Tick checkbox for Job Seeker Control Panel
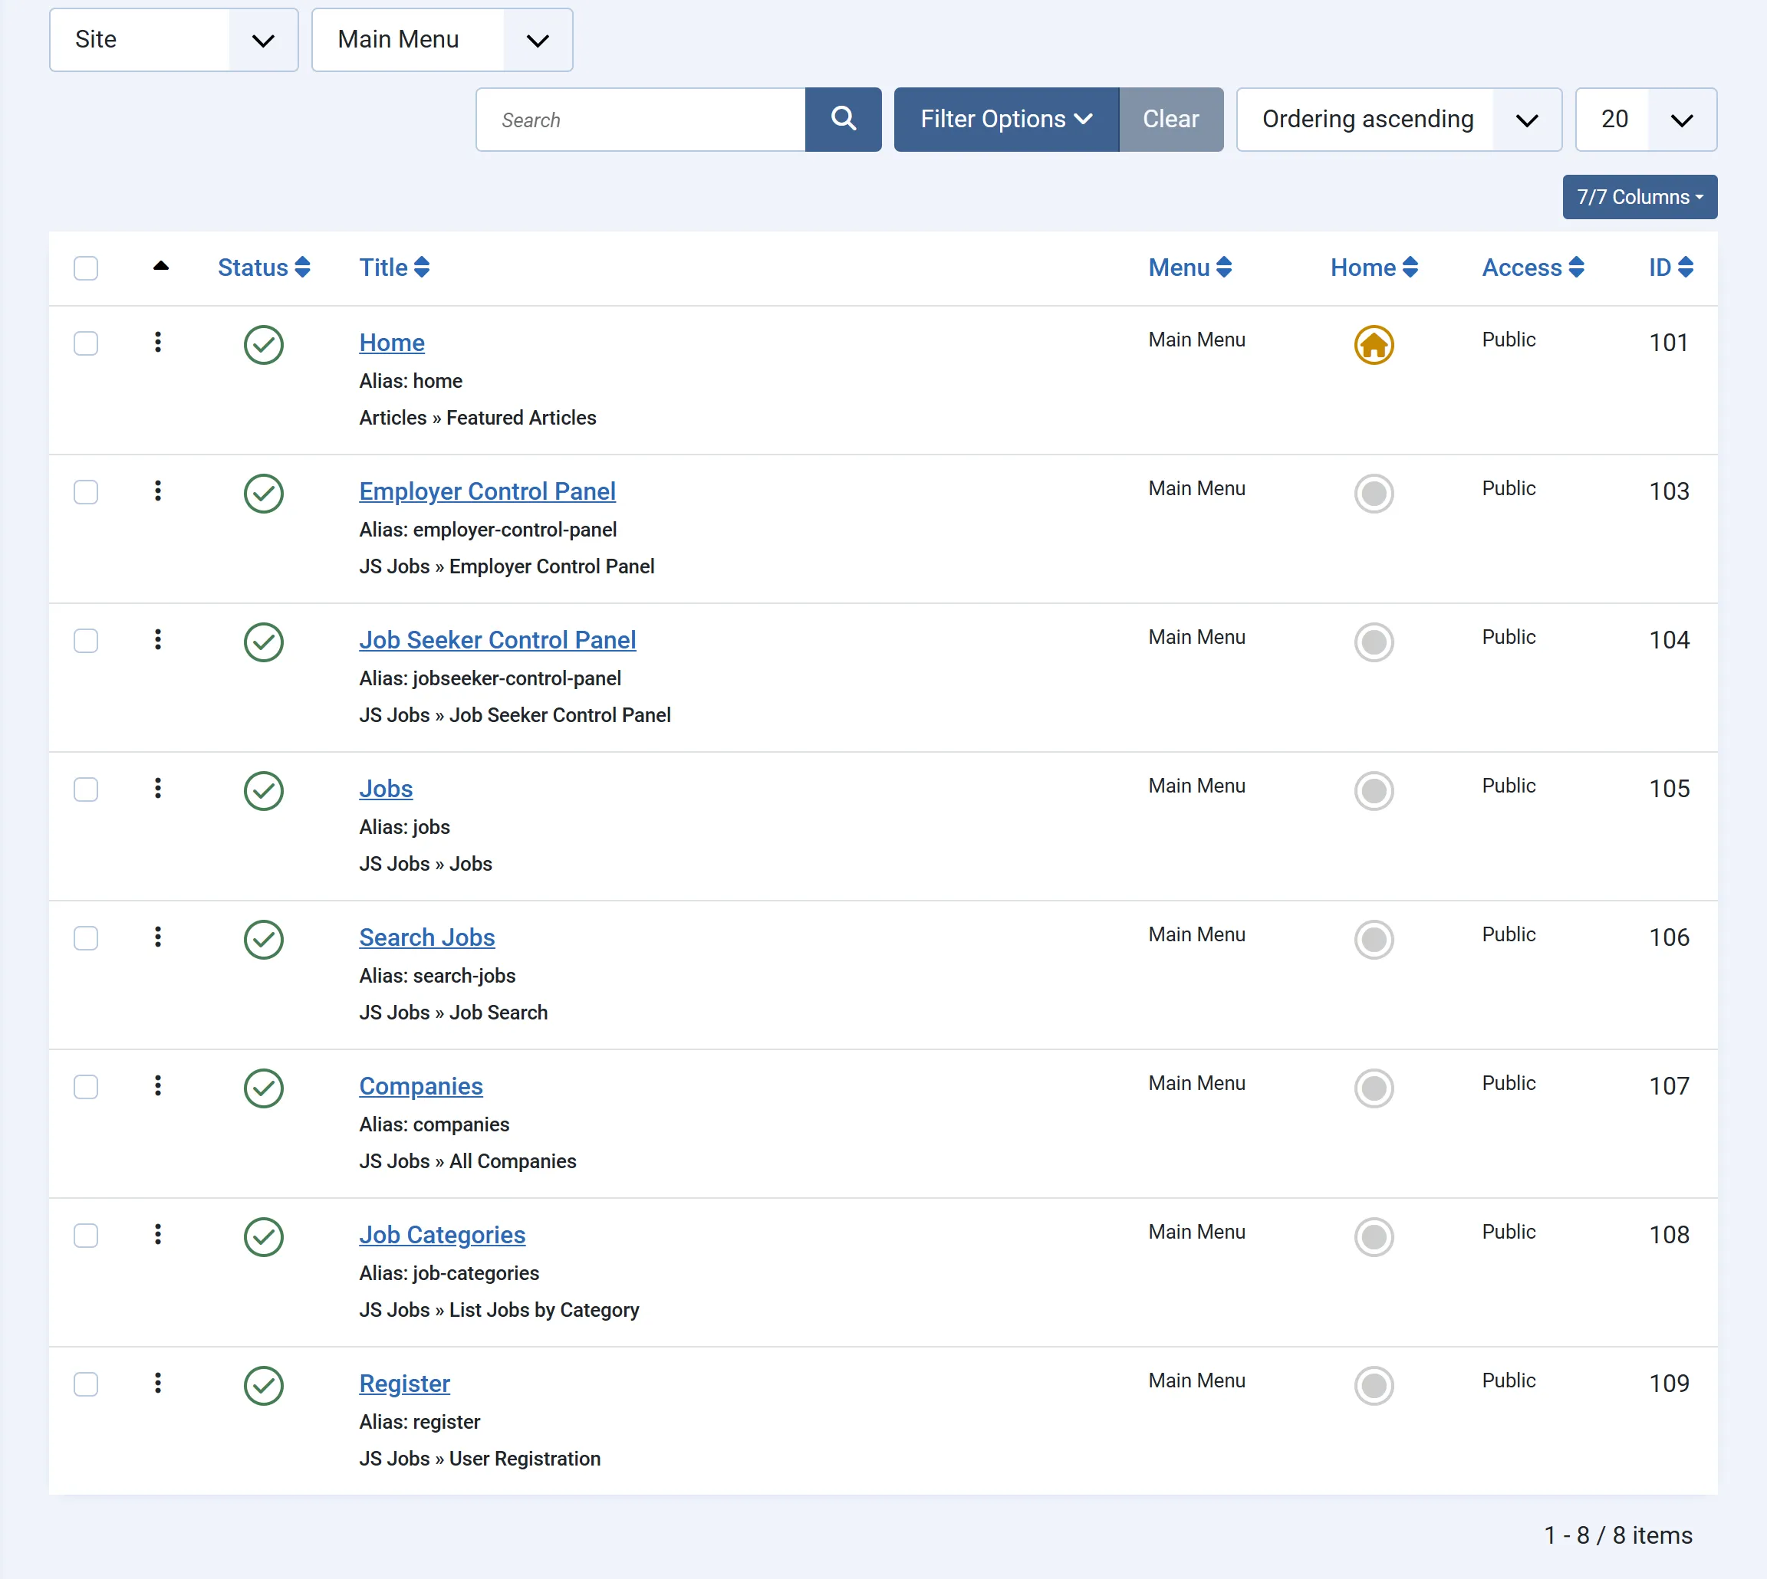1767x1579 pixels. pos(86,640)
